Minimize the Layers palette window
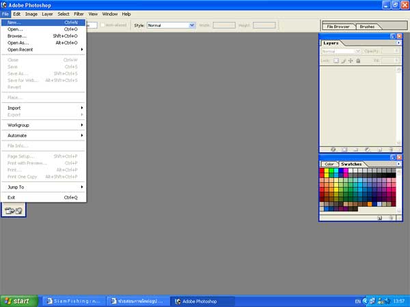 (393, 36)
